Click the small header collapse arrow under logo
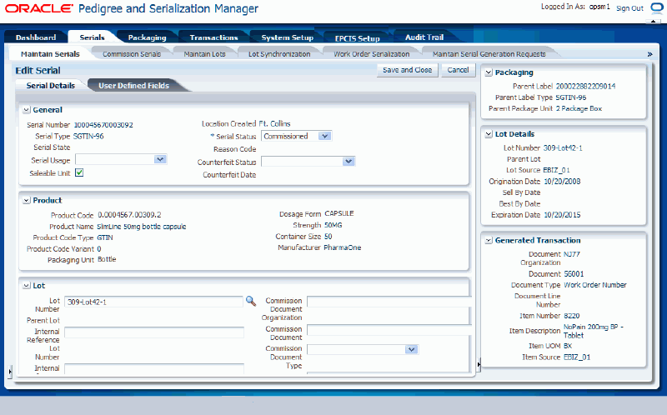The width and height of the screenshot is (667, 415). coord(653,21)
